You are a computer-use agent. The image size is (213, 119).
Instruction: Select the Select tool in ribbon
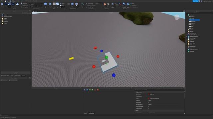pyautogui.click(x=2, y=4)
